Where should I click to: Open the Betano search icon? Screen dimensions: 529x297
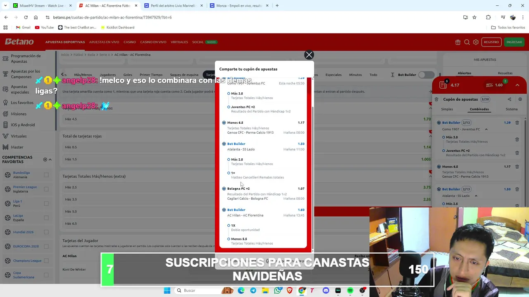(x=467, y=42)
